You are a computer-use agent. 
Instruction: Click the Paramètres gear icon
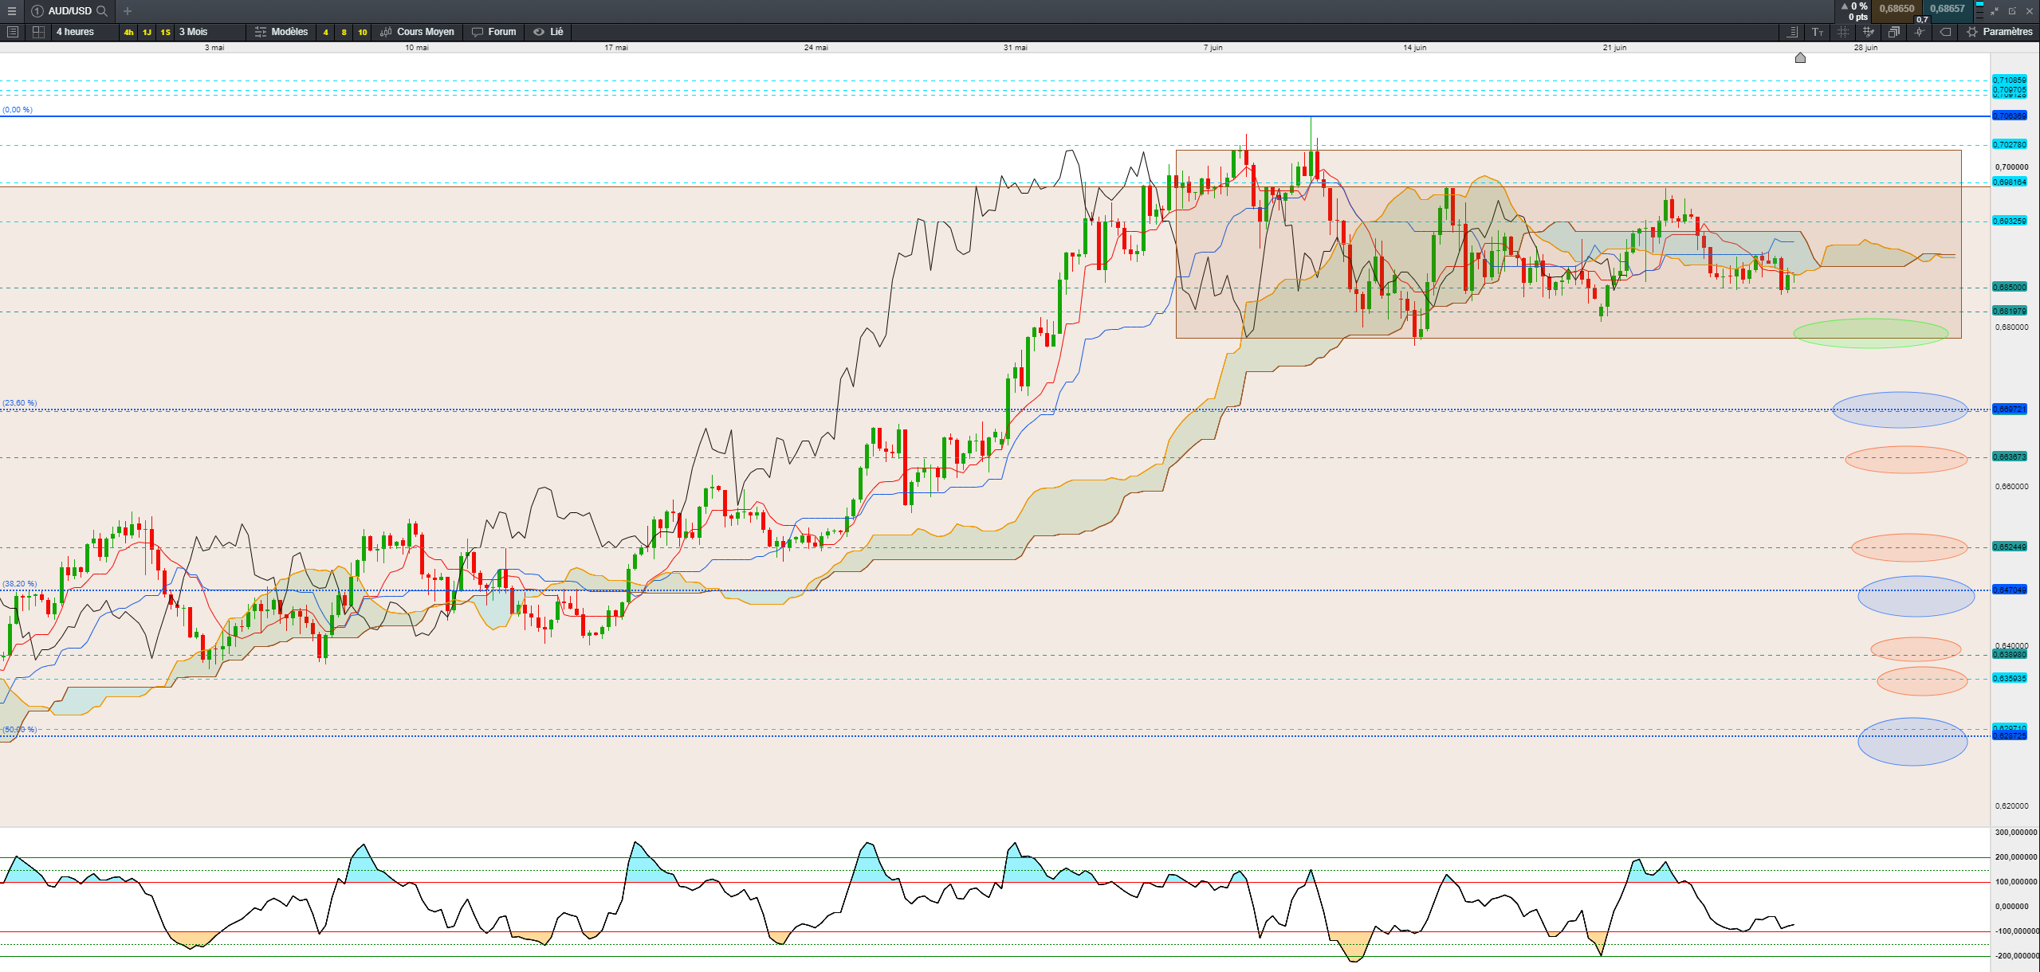click(x=1972, y=32)
